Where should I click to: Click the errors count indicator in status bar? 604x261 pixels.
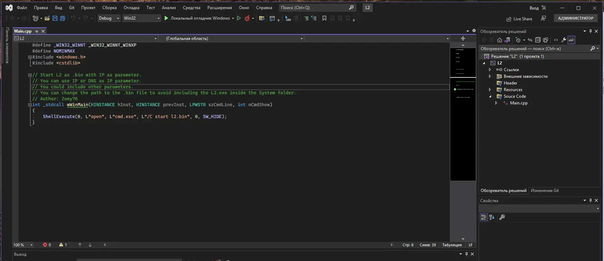pos(47,245)
